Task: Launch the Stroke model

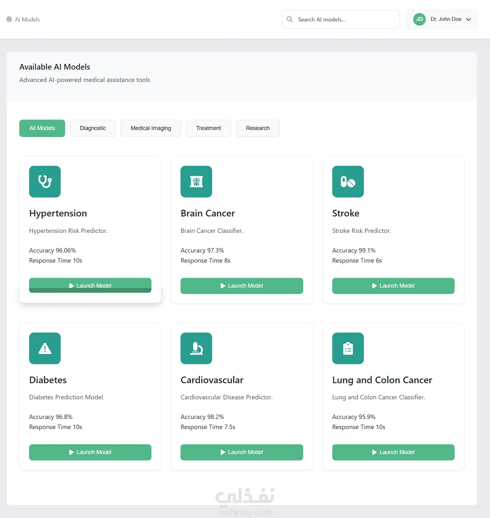Action: click(393, 286)
